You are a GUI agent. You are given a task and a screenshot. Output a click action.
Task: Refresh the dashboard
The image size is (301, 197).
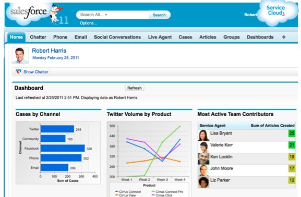[135, 88]
